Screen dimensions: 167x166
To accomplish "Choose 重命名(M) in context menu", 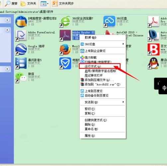I will (103, 129).
